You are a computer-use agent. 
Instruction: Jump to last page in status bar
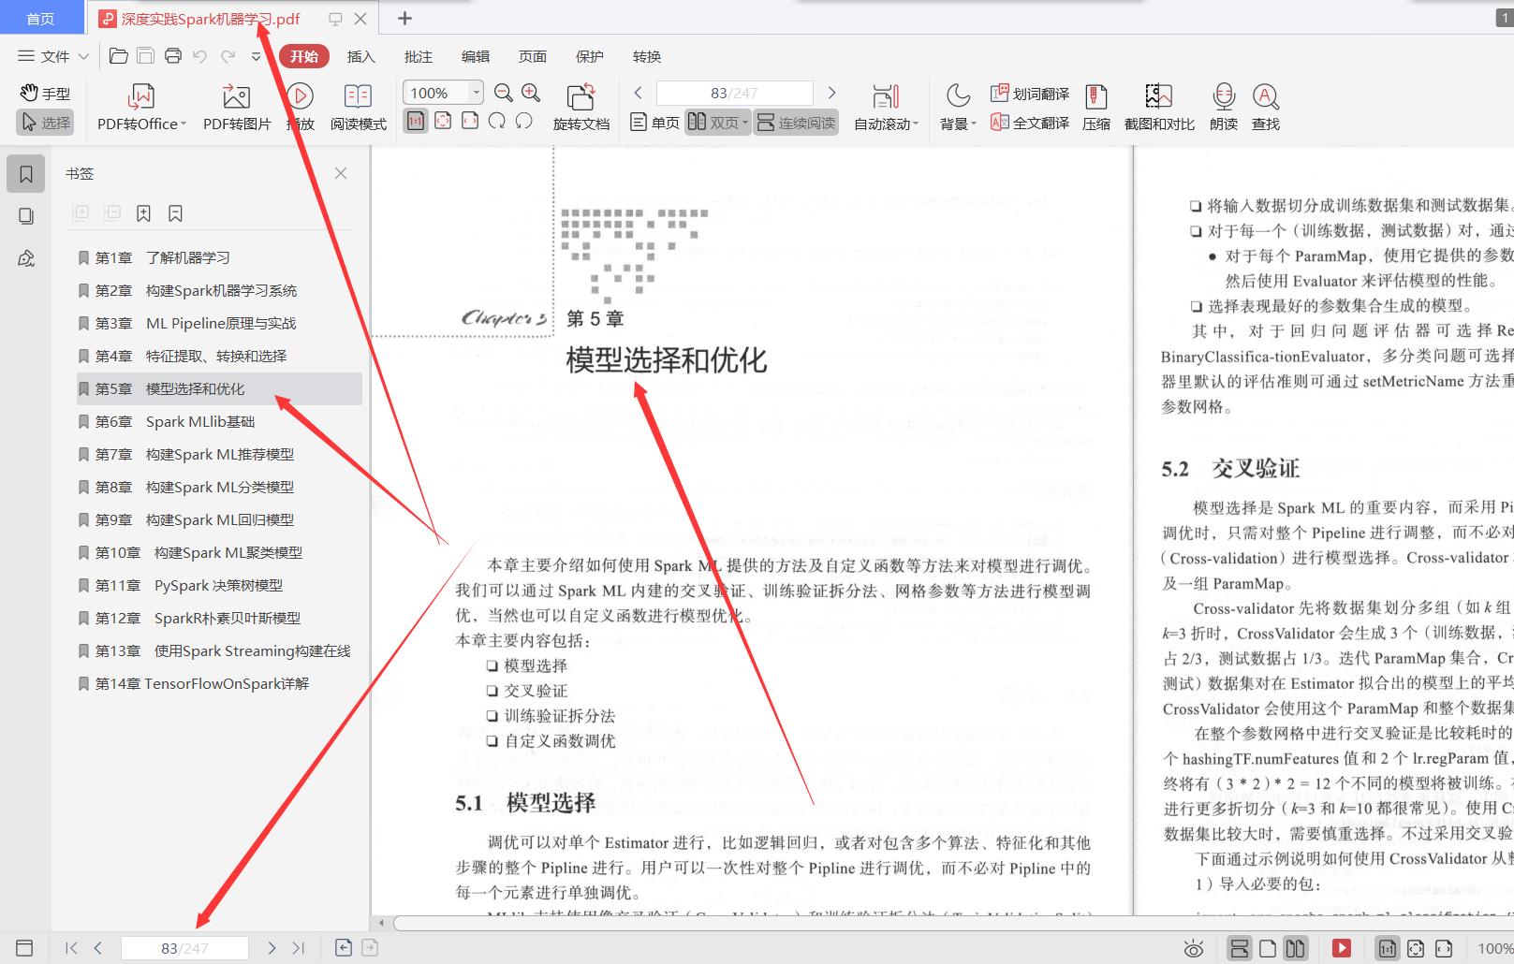coord(299,948)
